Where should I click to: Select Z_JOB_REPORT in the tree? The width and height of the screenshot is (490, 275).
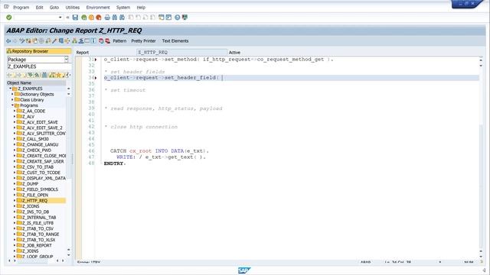37,245
